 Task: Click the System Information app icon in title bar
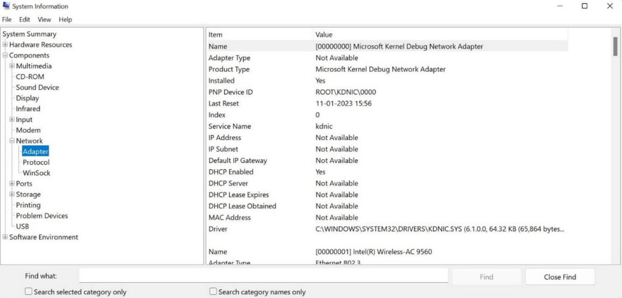(x=6, y=6)
